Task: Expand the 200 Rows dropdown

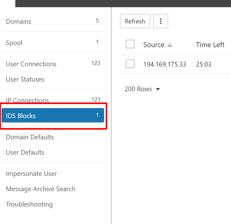Action: tap(142, 89)
